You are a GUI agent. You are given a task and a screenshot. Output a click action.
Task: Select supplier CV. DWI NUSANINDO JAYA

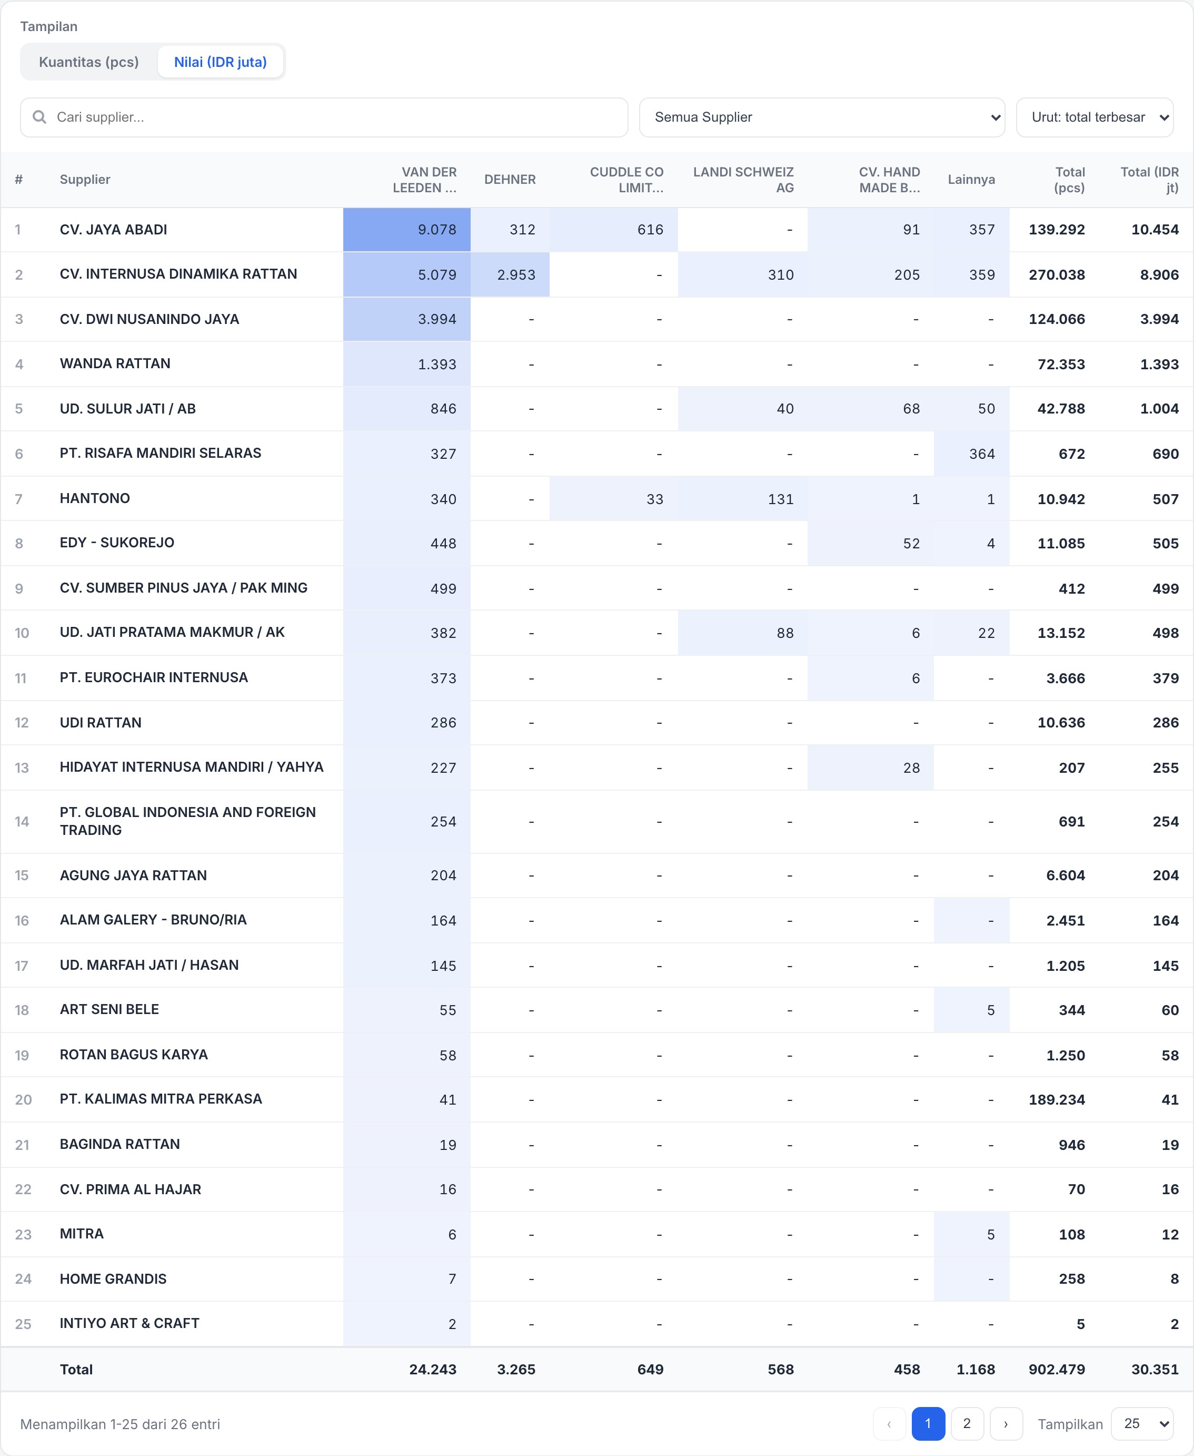tap(150, 319)
